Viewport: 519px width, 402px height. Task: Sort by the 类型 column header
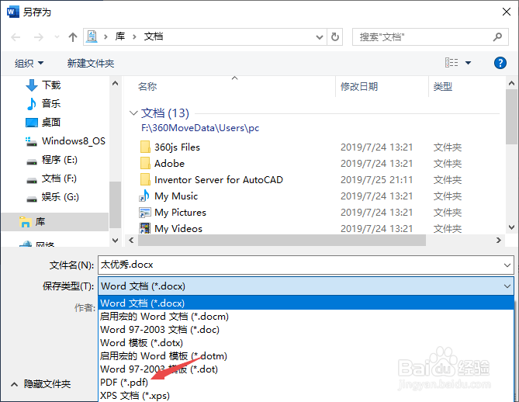point(442,87)
